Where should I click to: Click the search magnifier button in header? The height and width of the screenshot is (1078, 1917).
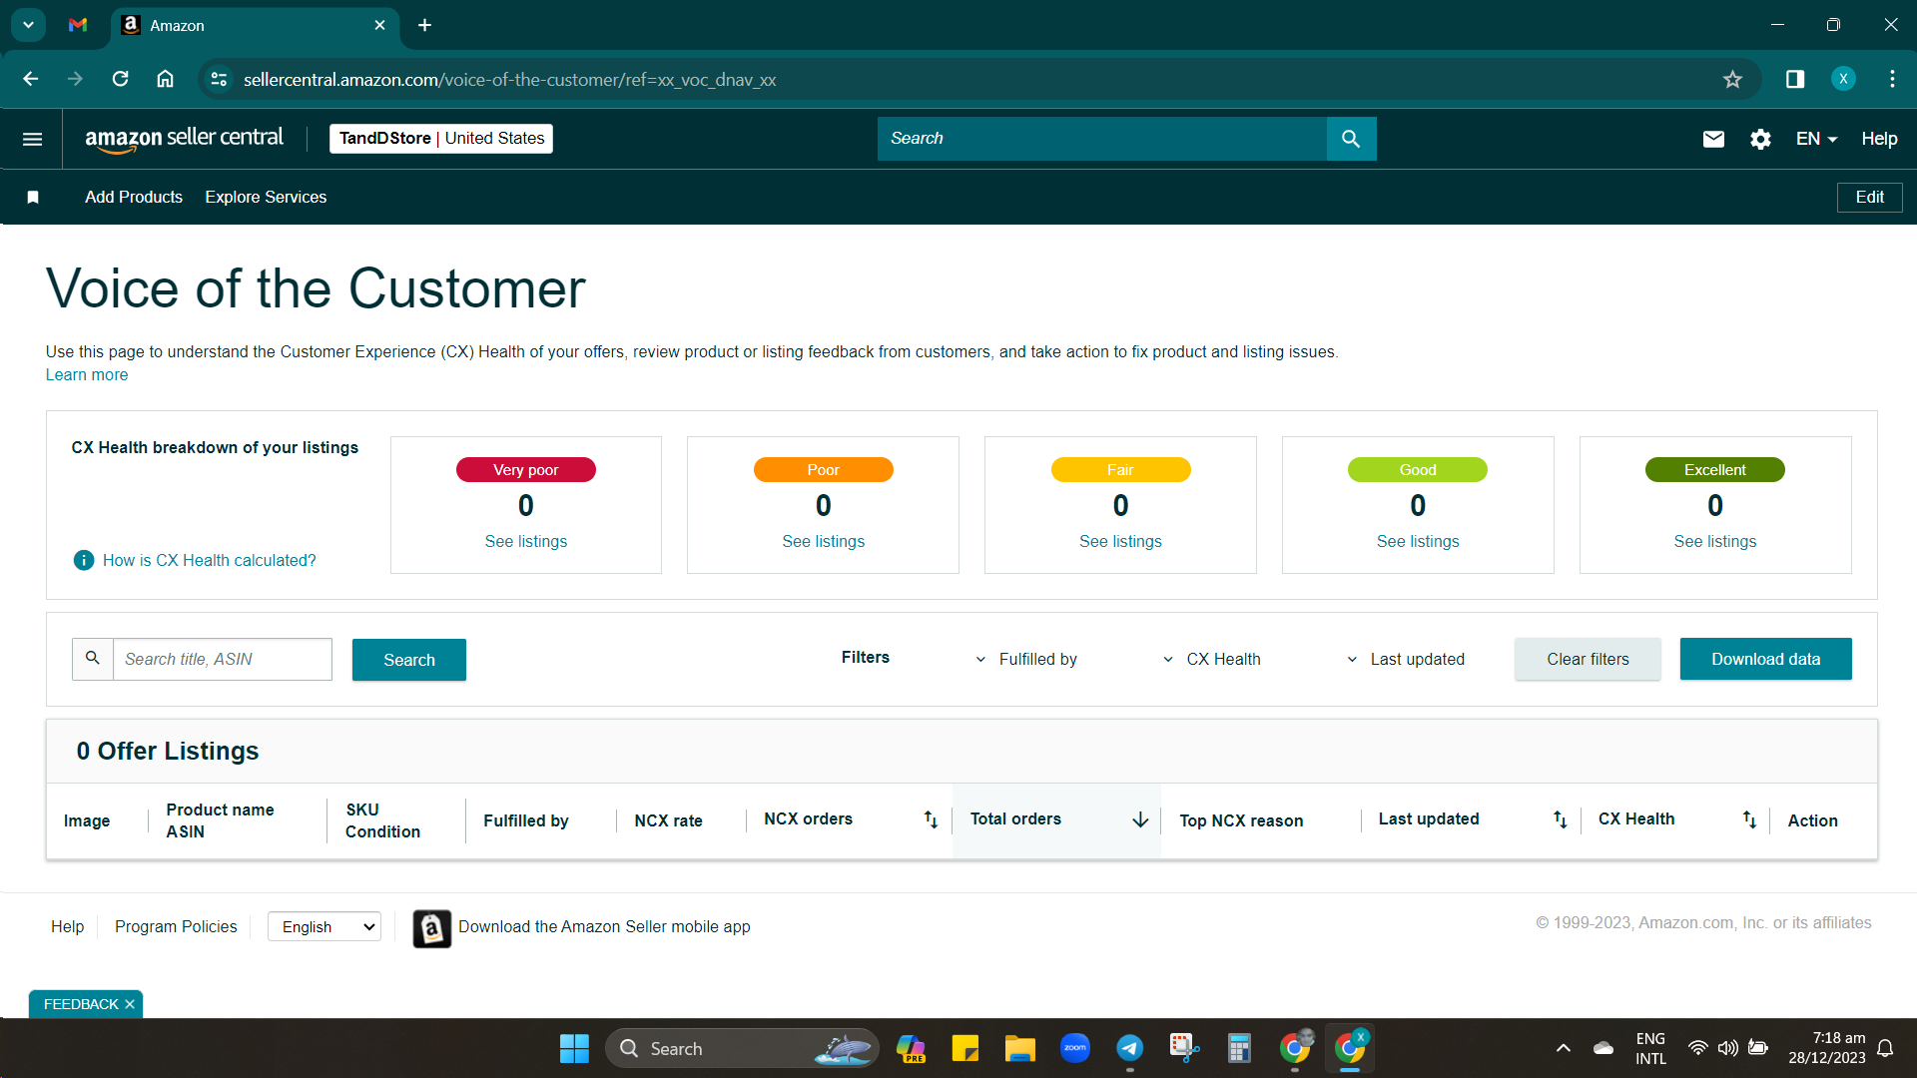(x=1351, y=139)
